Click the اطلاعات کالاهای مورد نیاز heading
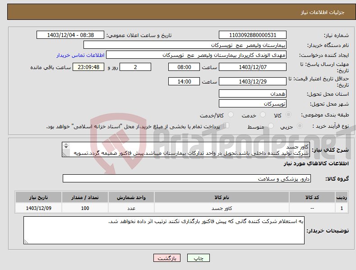This screenshot has height=270, width=356. click(x=316, y=163)
